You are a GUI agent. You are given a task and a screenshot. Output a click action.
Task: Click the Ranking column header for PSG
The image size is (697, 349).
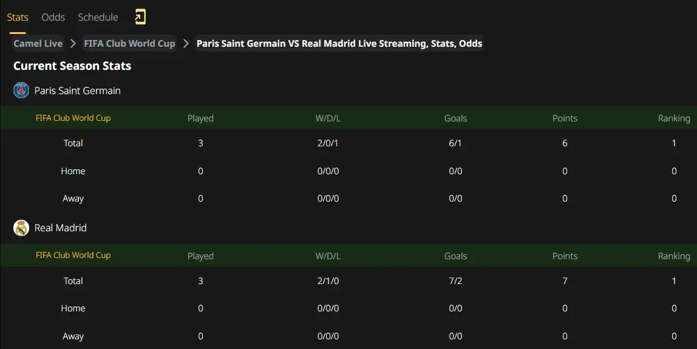(x=674, y=118)
